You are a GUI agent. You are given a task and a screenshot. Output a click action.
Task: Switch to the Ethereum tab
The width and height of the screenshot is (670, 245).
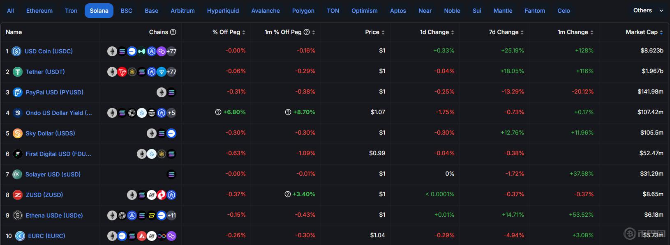(39, 11)
